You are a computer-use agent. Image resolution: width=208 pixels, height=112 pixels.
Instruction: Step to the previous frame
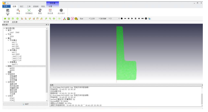click(x=129, y=19)
